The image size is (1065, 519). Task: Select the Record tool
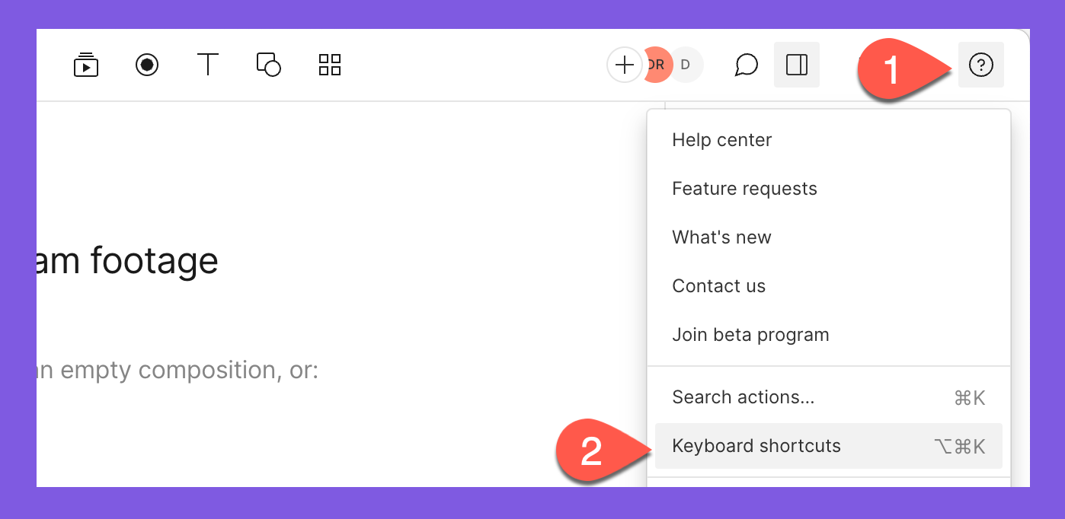[x=147, y=65]
